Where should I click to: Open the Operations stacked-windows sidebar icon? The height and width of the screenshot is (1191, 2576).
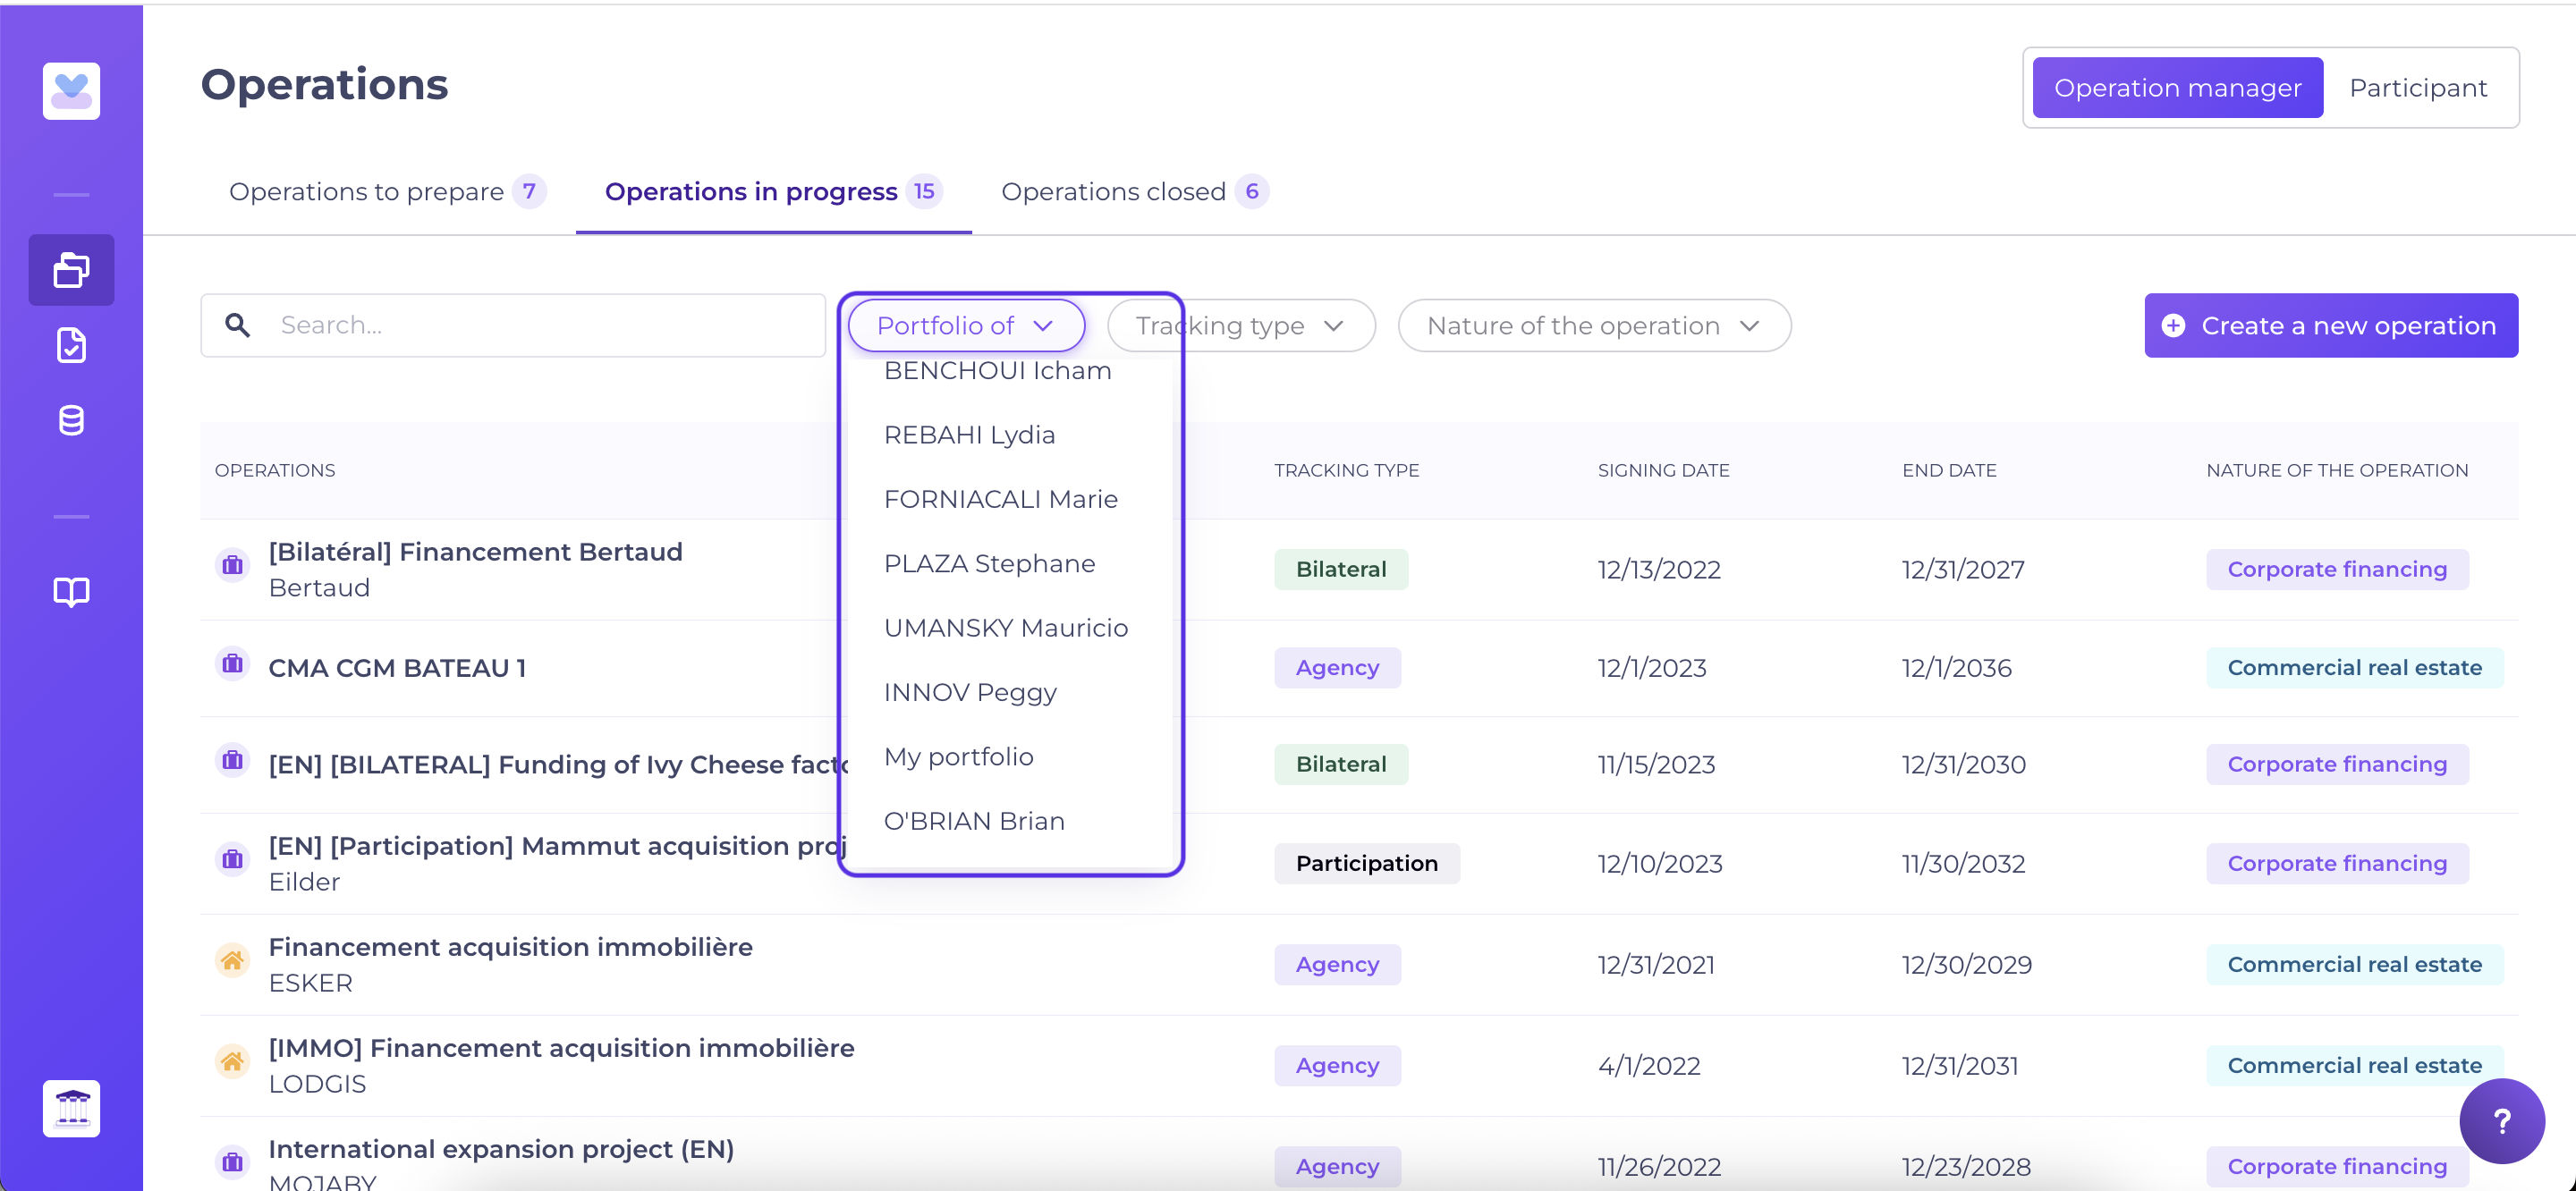71,270
